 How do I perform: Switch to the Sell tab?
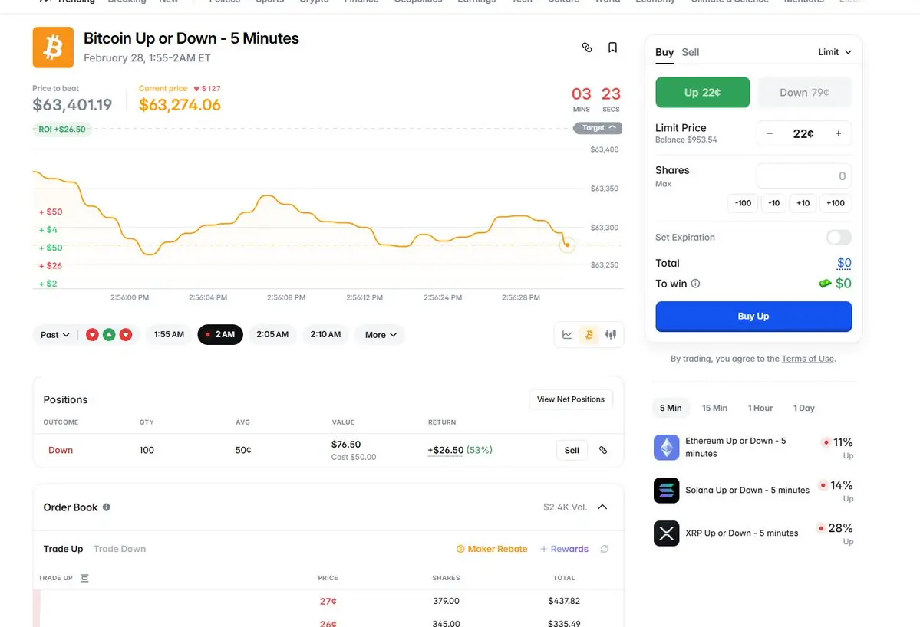tap(691, 52)
